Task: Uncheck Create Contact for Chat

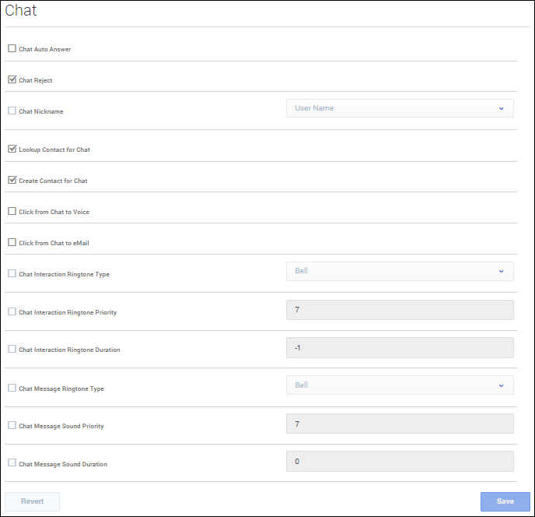Action: click(x=12, y=180)
